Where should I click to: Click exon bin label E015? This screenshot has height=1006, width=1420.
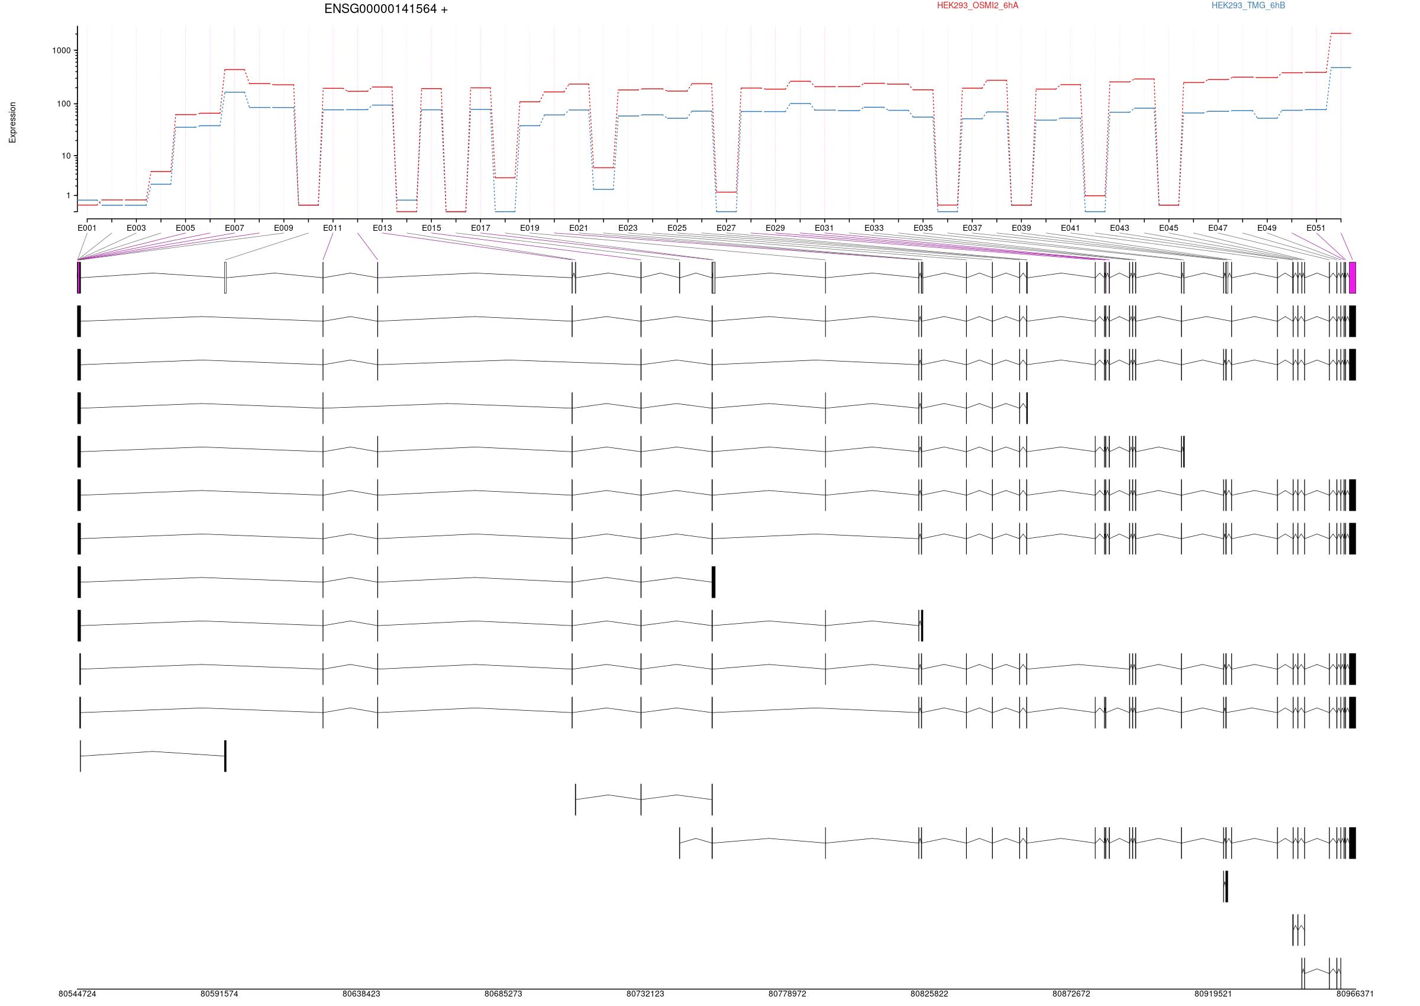click(432, 228)
